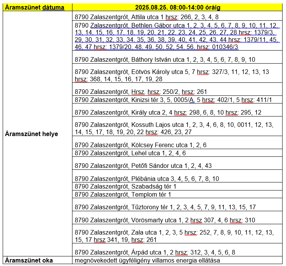Image resolution: width=286 pixels, height=266 pixels.
Task: Click the Árpád utca address row
Action: click(x=177, y=250)
